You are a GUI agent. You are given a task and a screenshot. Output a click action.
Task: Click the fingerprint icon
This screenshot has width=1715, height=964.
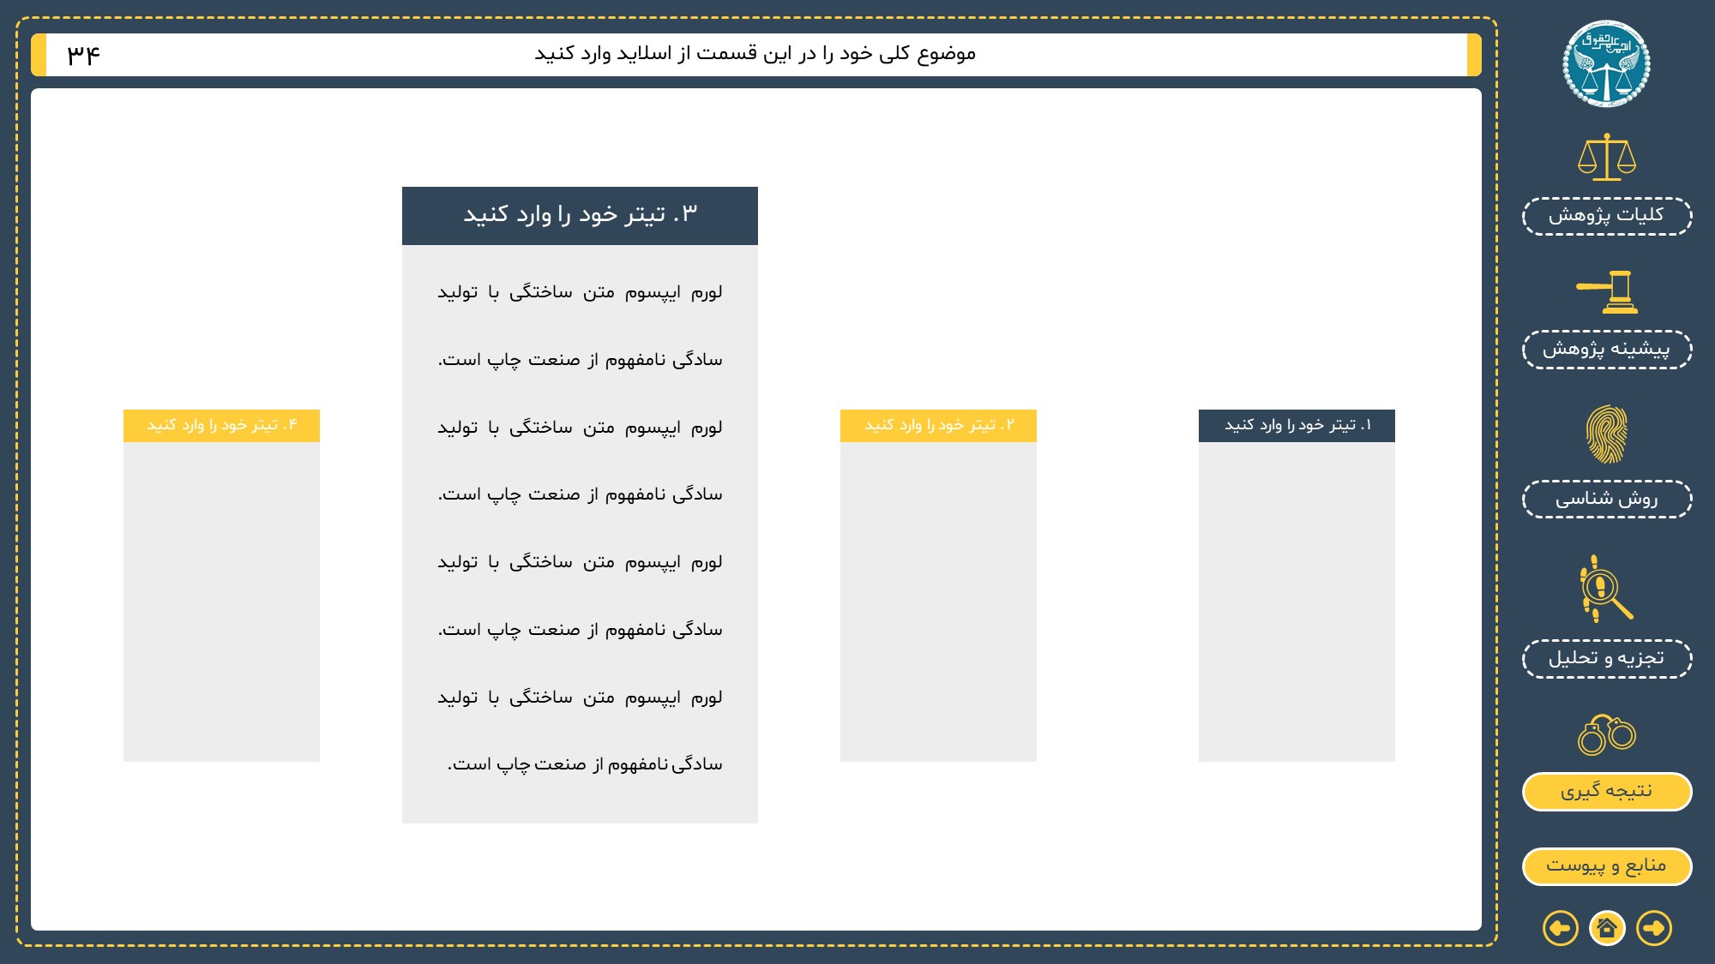click(x=1606, y=434)
